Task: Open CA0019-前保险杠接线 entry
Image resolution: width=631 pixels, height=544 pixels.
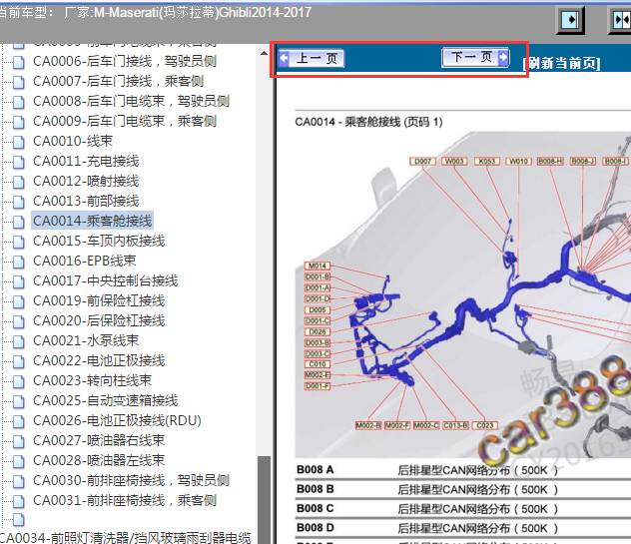Action: point(99,301)
